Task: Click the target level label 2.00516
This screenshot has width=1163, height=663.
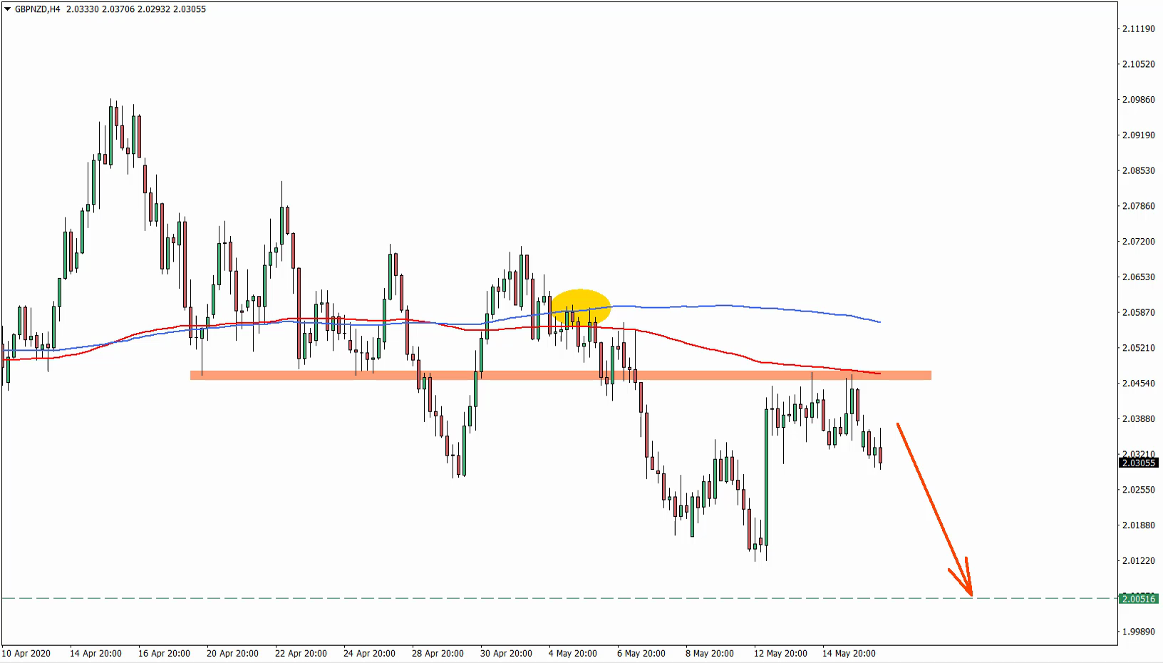Action: point(1138,598)
